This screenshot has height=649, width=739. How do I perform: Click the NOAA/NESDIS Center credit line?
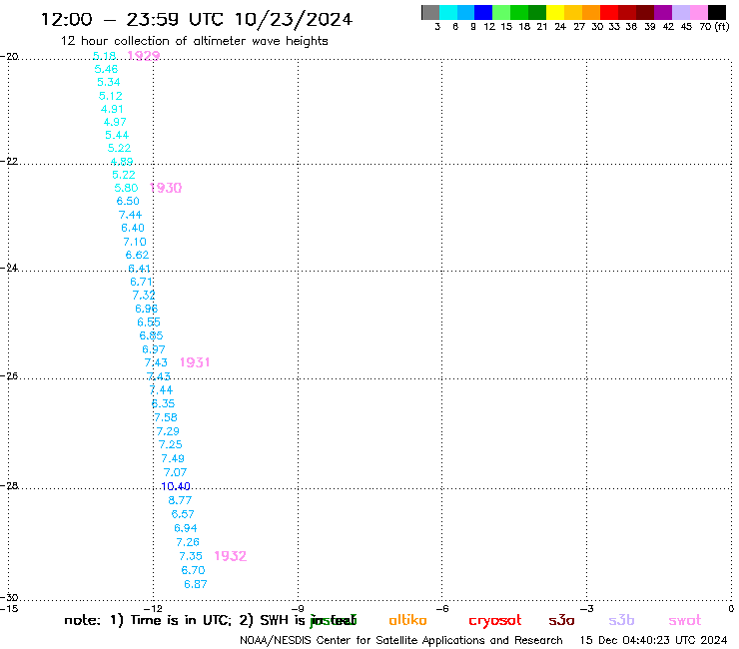click(x=401, y=640)
